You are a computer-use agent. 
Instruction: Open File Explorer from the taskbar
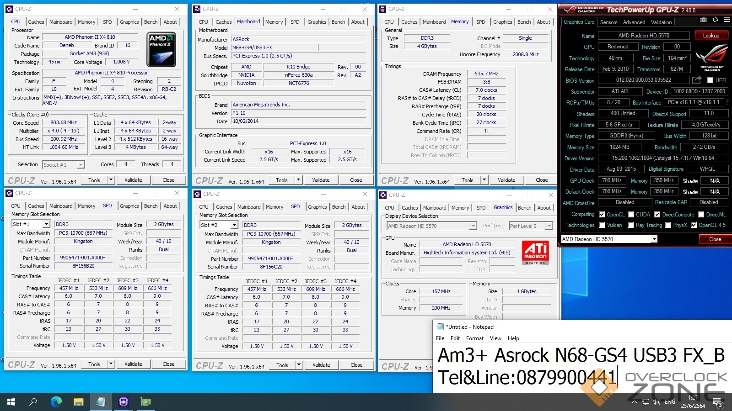coord(78,402)
